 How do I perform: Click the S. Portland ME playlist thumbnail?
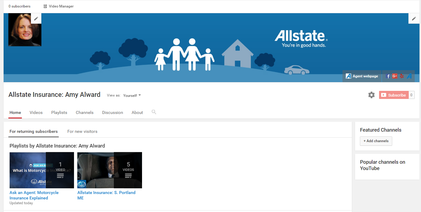(x=110, y=170)
